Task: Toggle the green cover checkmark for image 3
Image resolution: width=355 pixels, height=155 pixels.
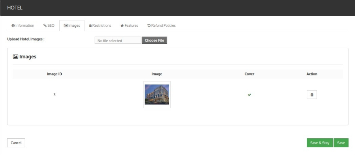Action: click(249, 95)
